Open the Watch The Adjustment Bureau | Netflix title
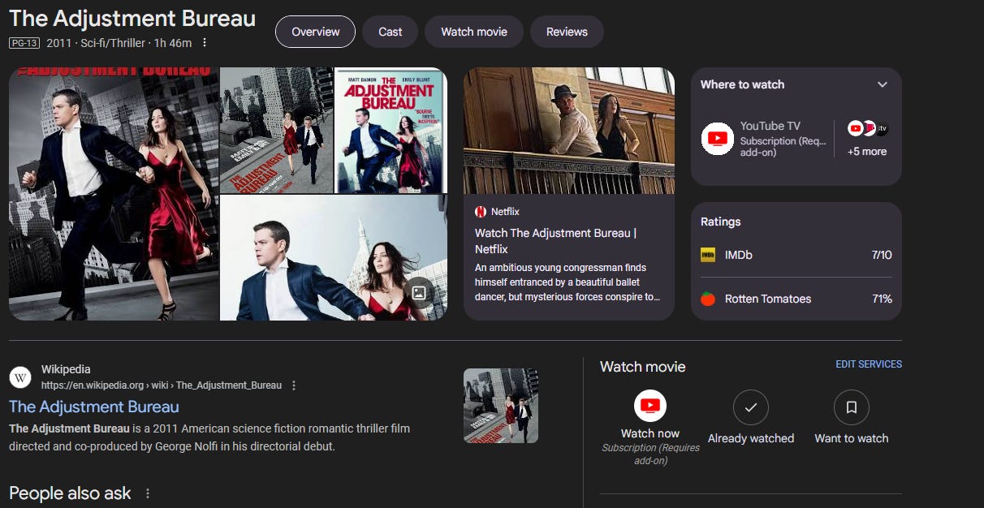 pos(556,241)
